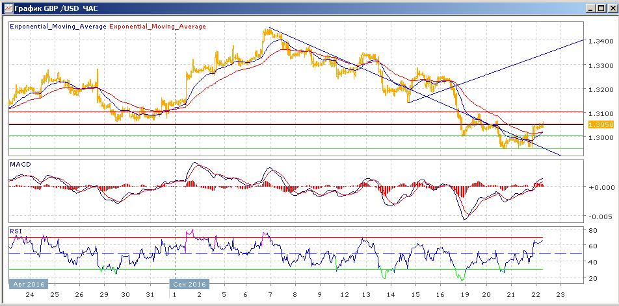This screenshot has height=306, width=619.
Task: Click date 23 on the time axis
Action: click(560, 294)
